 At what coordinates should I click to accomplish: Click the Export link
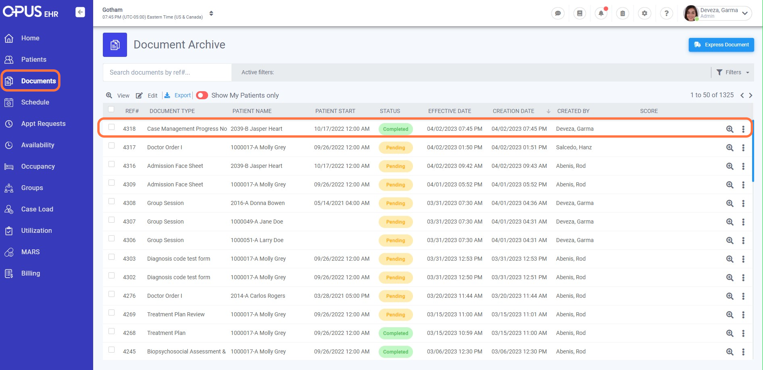[x=178, y=95]
